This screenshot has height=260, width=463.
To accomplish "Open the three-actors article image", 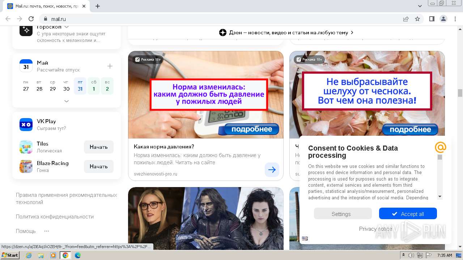I will pos(206,218).
